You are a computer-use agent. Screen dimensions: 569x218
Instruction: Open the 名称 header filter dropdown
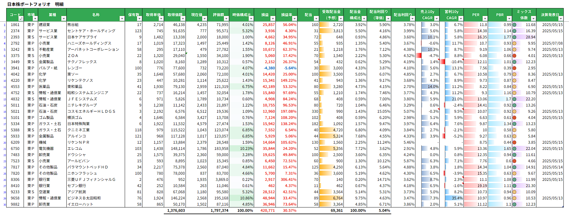(x=122, y=19)
